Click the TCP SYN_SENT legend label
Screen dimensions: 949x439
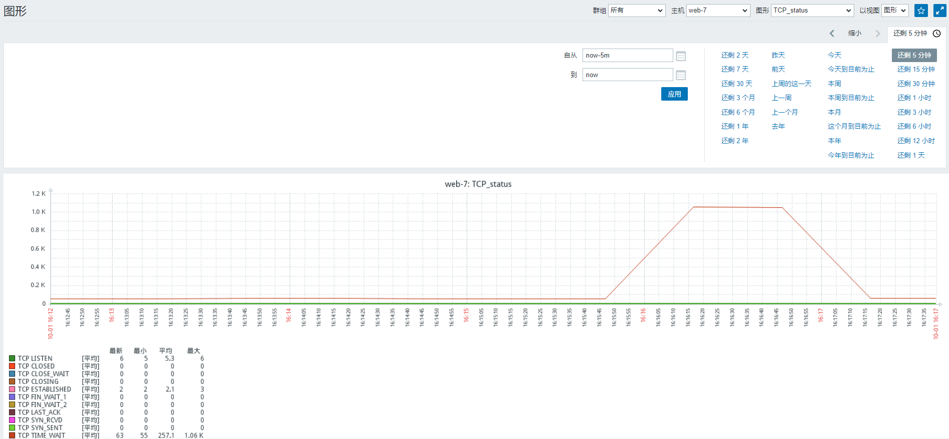41,427
